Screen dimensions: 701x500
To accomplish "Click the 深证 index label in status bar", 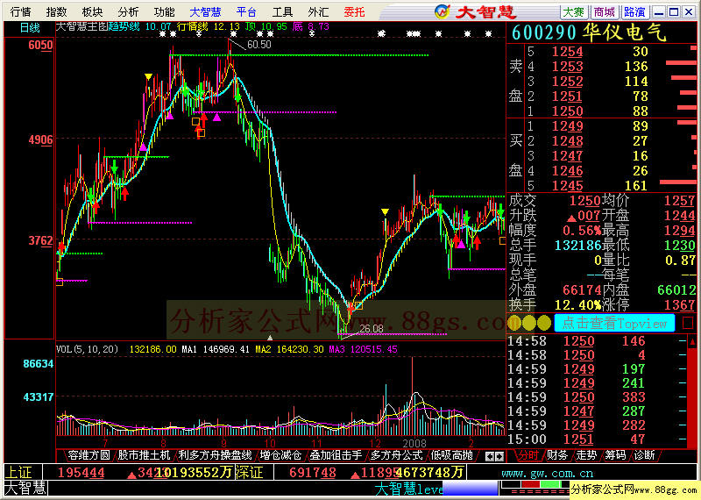I will pyautogui.click(x=249, y=473).
